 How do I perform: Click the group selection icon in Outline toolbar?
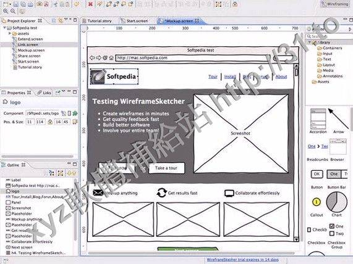[61, 173]
